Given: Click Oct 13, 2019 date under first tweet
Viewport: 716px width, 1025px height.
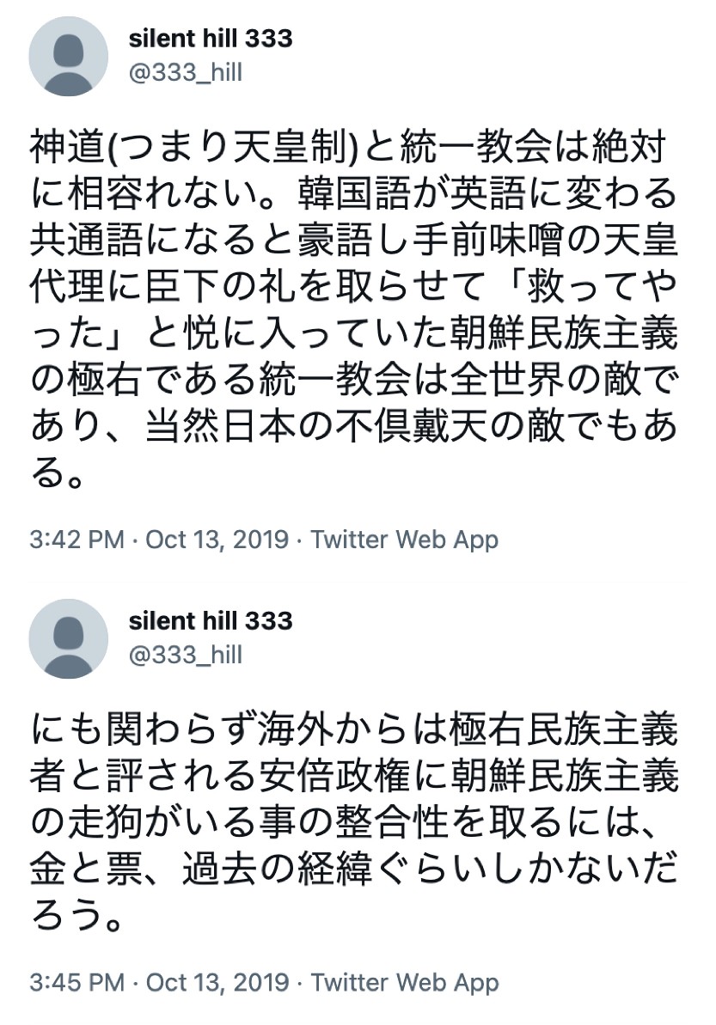Looking at the screenshot, I should [x=217, y=540].
